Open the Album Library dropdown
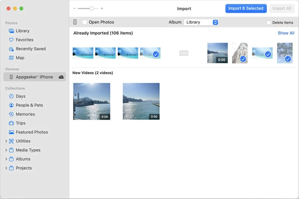This screenshot has width=299, height=199. [x=201, y=22]
